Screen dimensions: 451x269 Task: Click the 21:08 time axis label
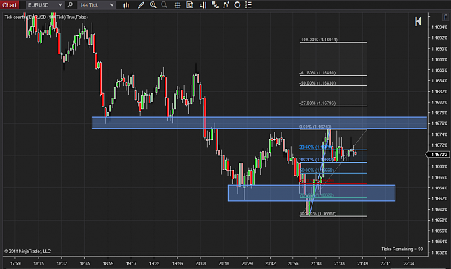point(316,263)
